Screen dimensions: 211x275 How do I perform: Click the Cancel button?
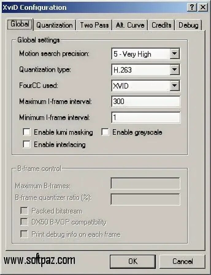coord(182,261)
